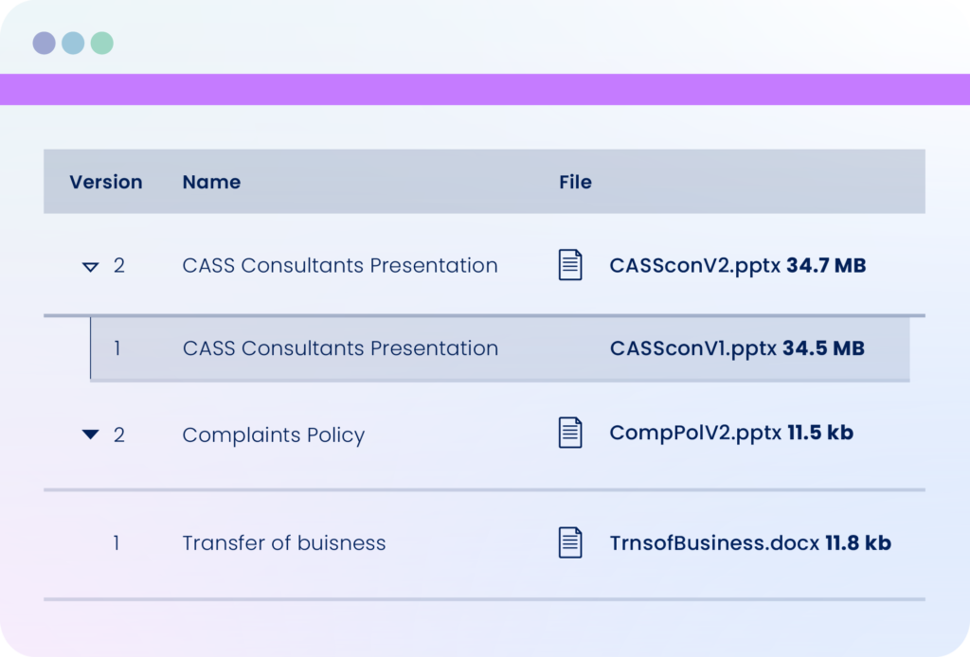Select version 1 CASS Consultants Presentation row
This screenshot has width=970, height=657.
coord(500,348)
